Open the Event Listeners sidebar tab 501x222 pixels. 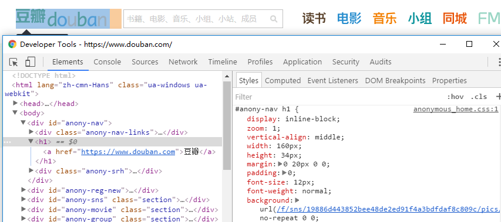[x=332, y=81]
